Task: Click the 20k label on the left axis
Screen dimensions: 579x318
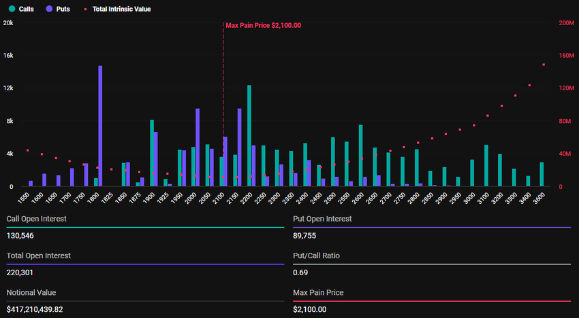Action: click(8, 23)
